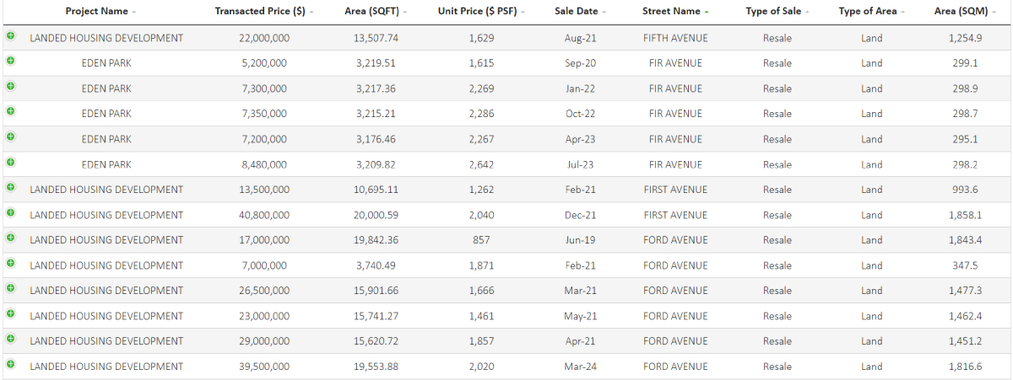The width and height of the screenshot is (1013, 380).
Task: Expand the Fifth Avenue row with green plus
Action: click(10, 36)
